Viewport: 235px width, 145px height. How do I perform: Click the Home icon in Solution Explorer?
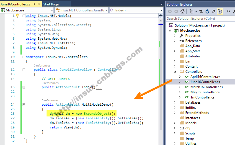pyautogui.click(x=182, y=11)
